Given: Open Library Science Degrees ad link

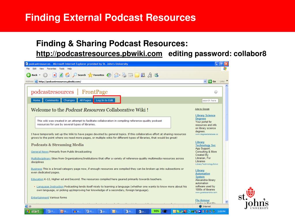Looking at the screenshot, I should (205, 117).
